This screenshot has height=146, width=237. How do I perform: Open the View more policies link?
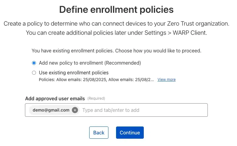pyautogui.click(x=166, y=80)
